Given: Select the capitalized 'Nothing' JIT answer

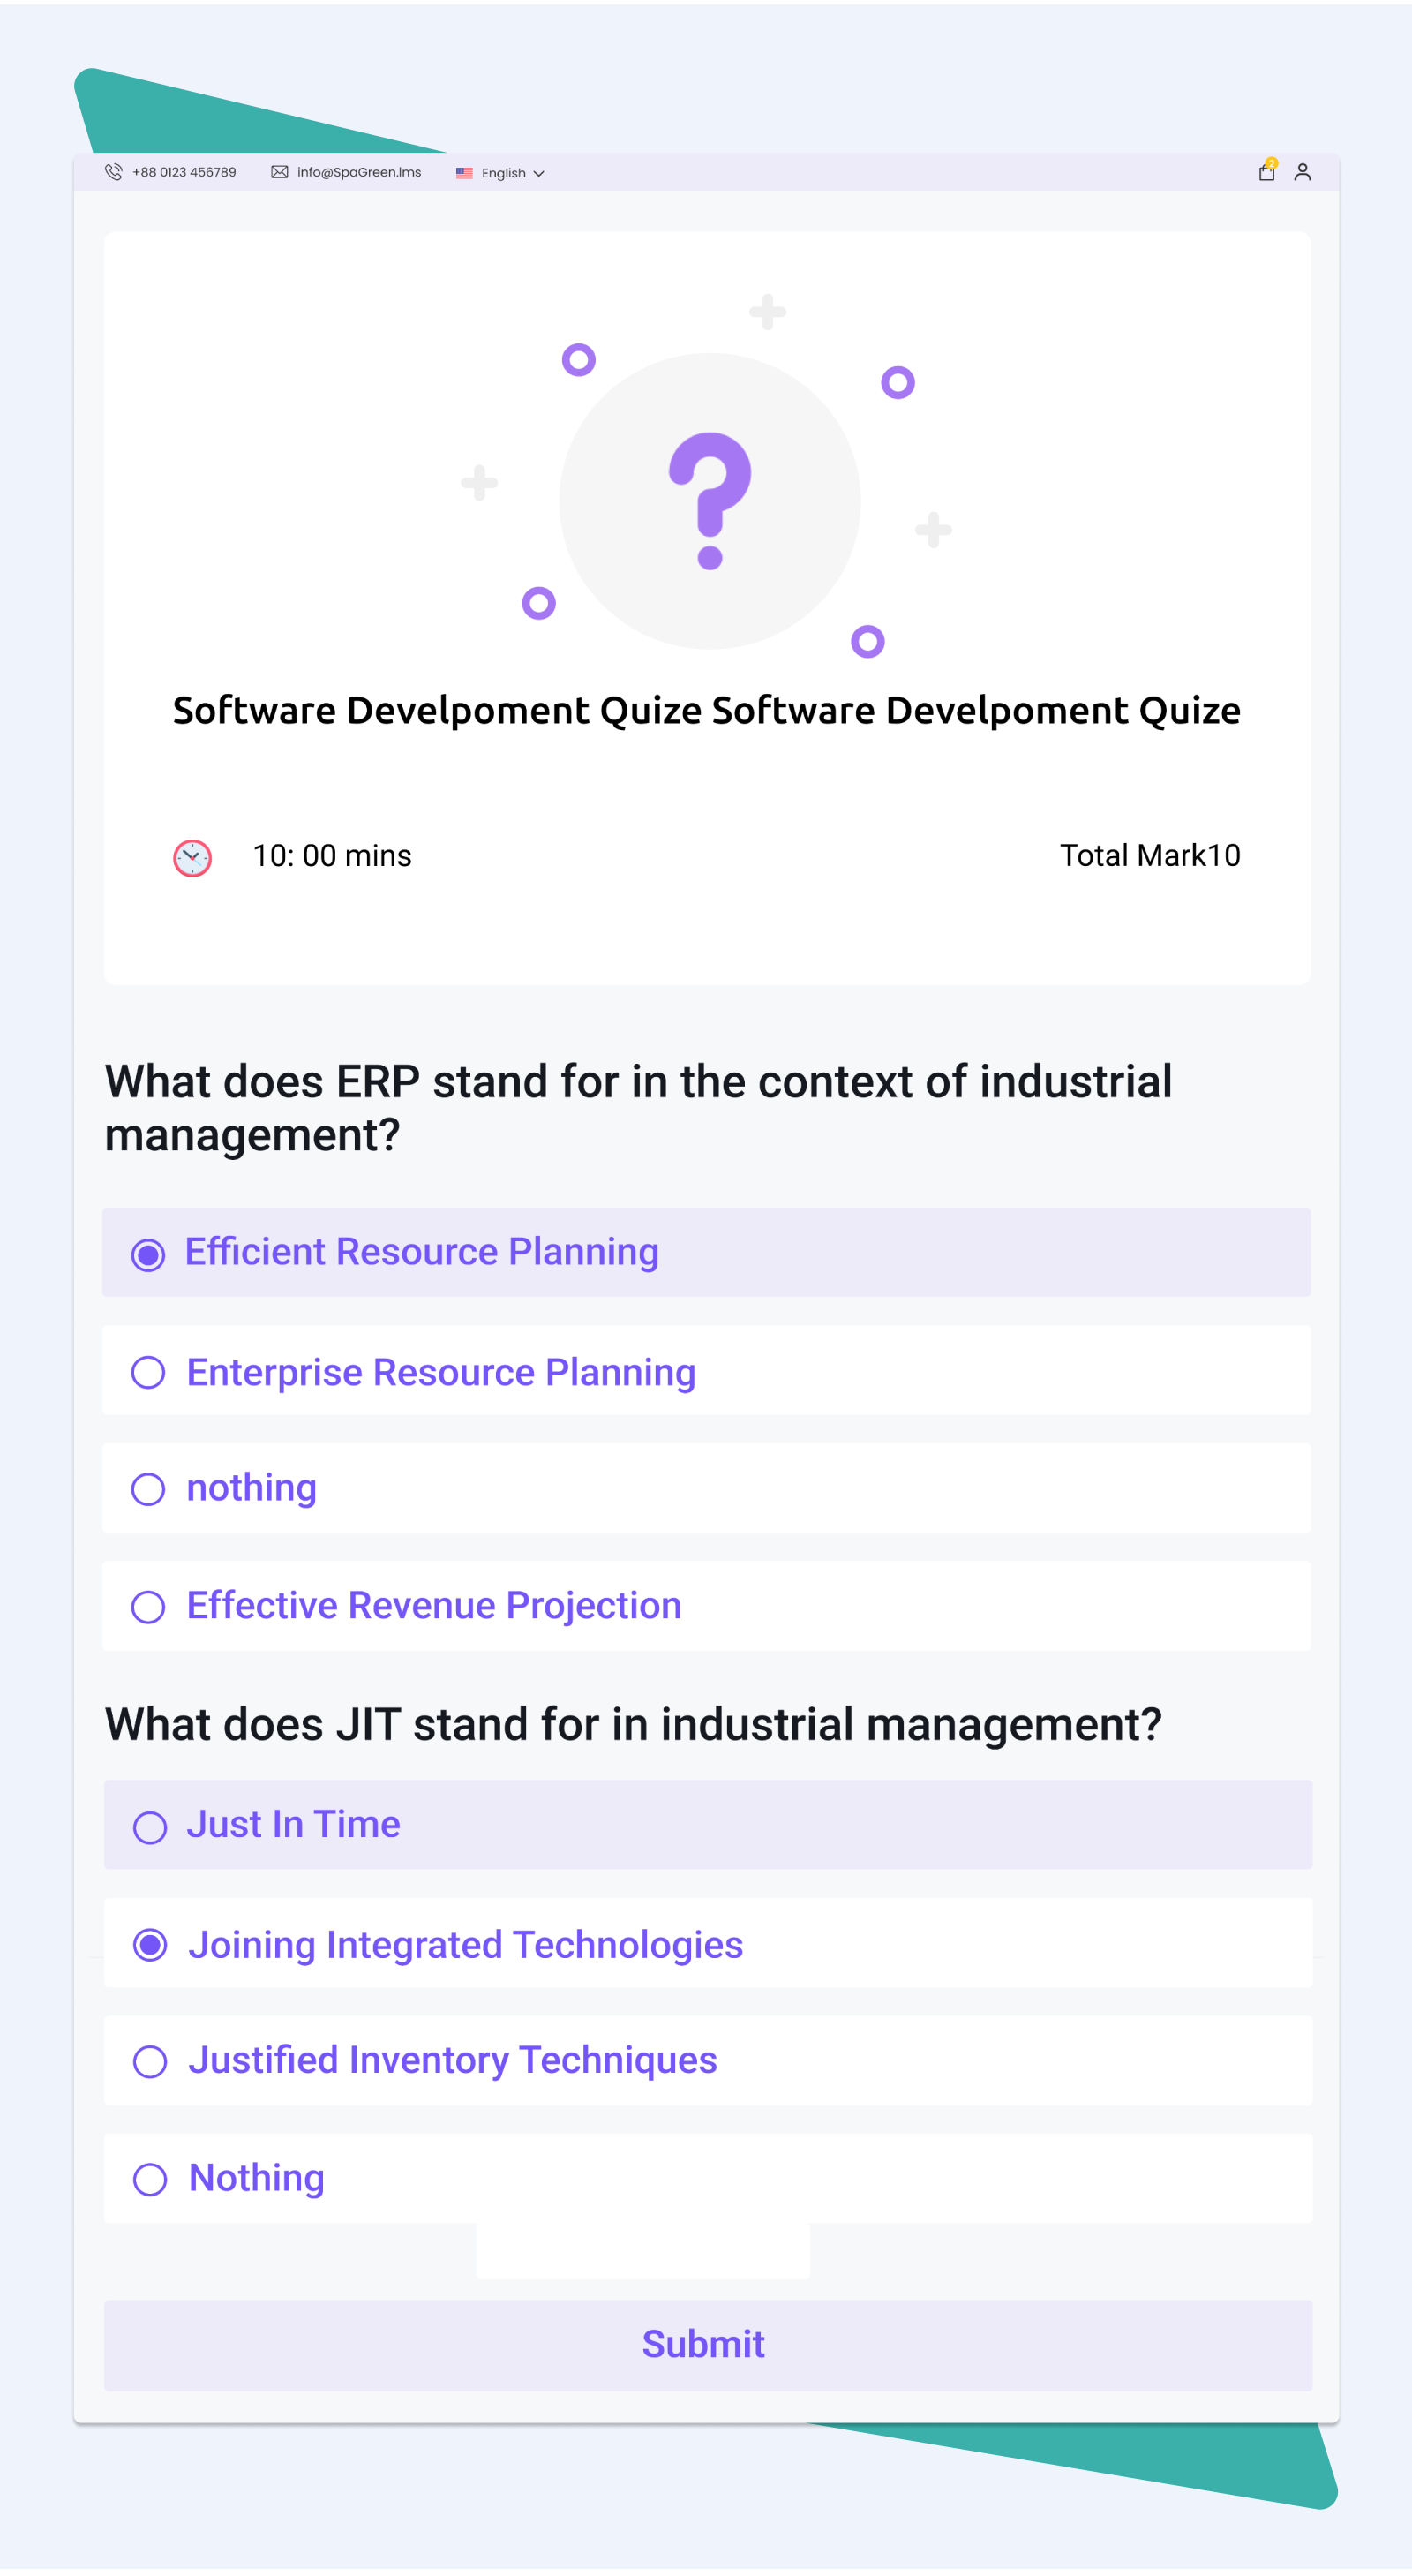Looking at the screenshot, I should (707, 2178).
